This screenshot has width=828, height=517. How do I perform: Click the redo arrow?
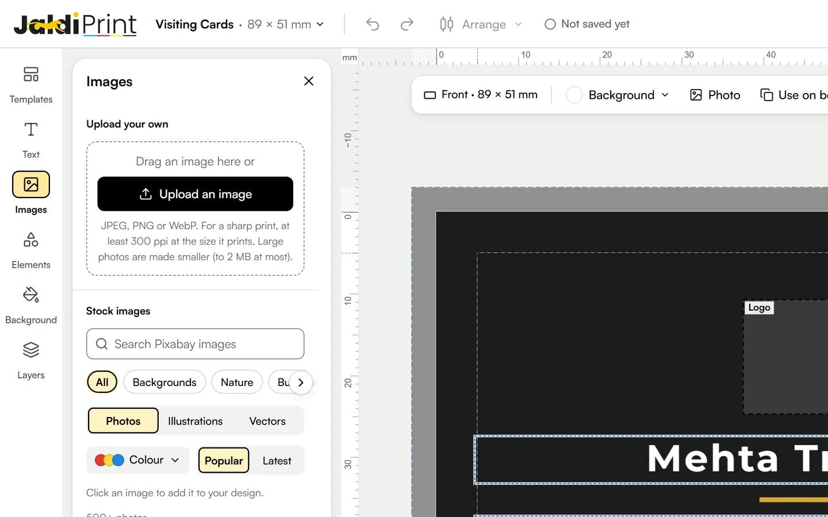pyautogui.click(x=407, y=24)
